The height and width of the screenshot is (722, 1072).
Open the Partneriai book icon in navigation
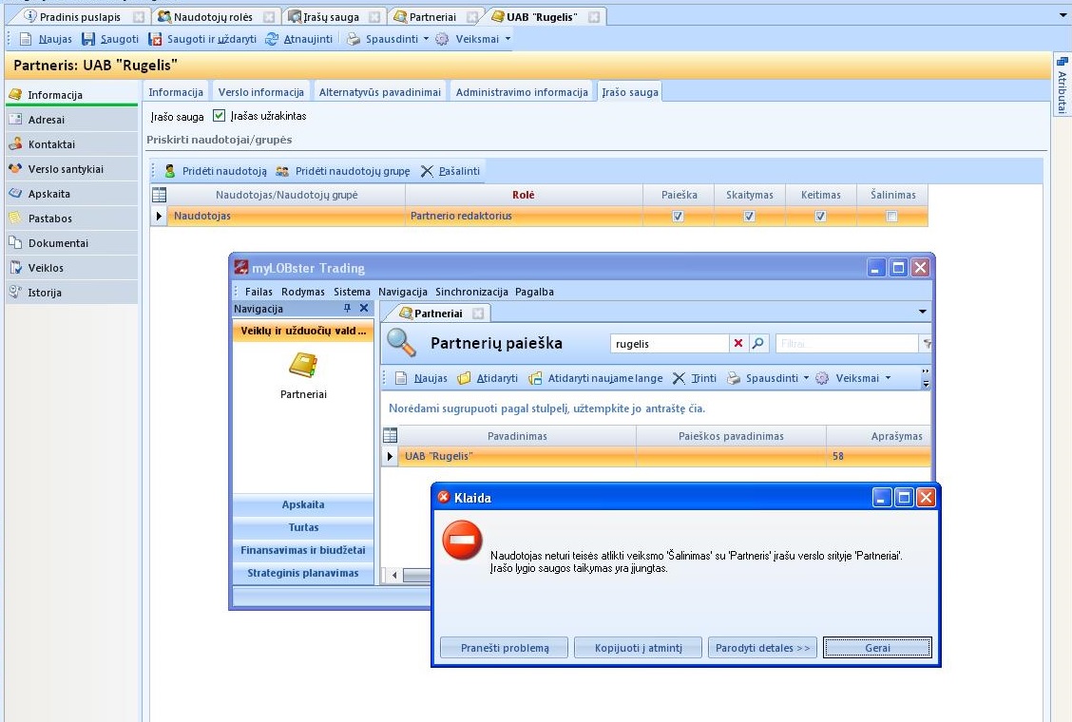coord(303,366)
